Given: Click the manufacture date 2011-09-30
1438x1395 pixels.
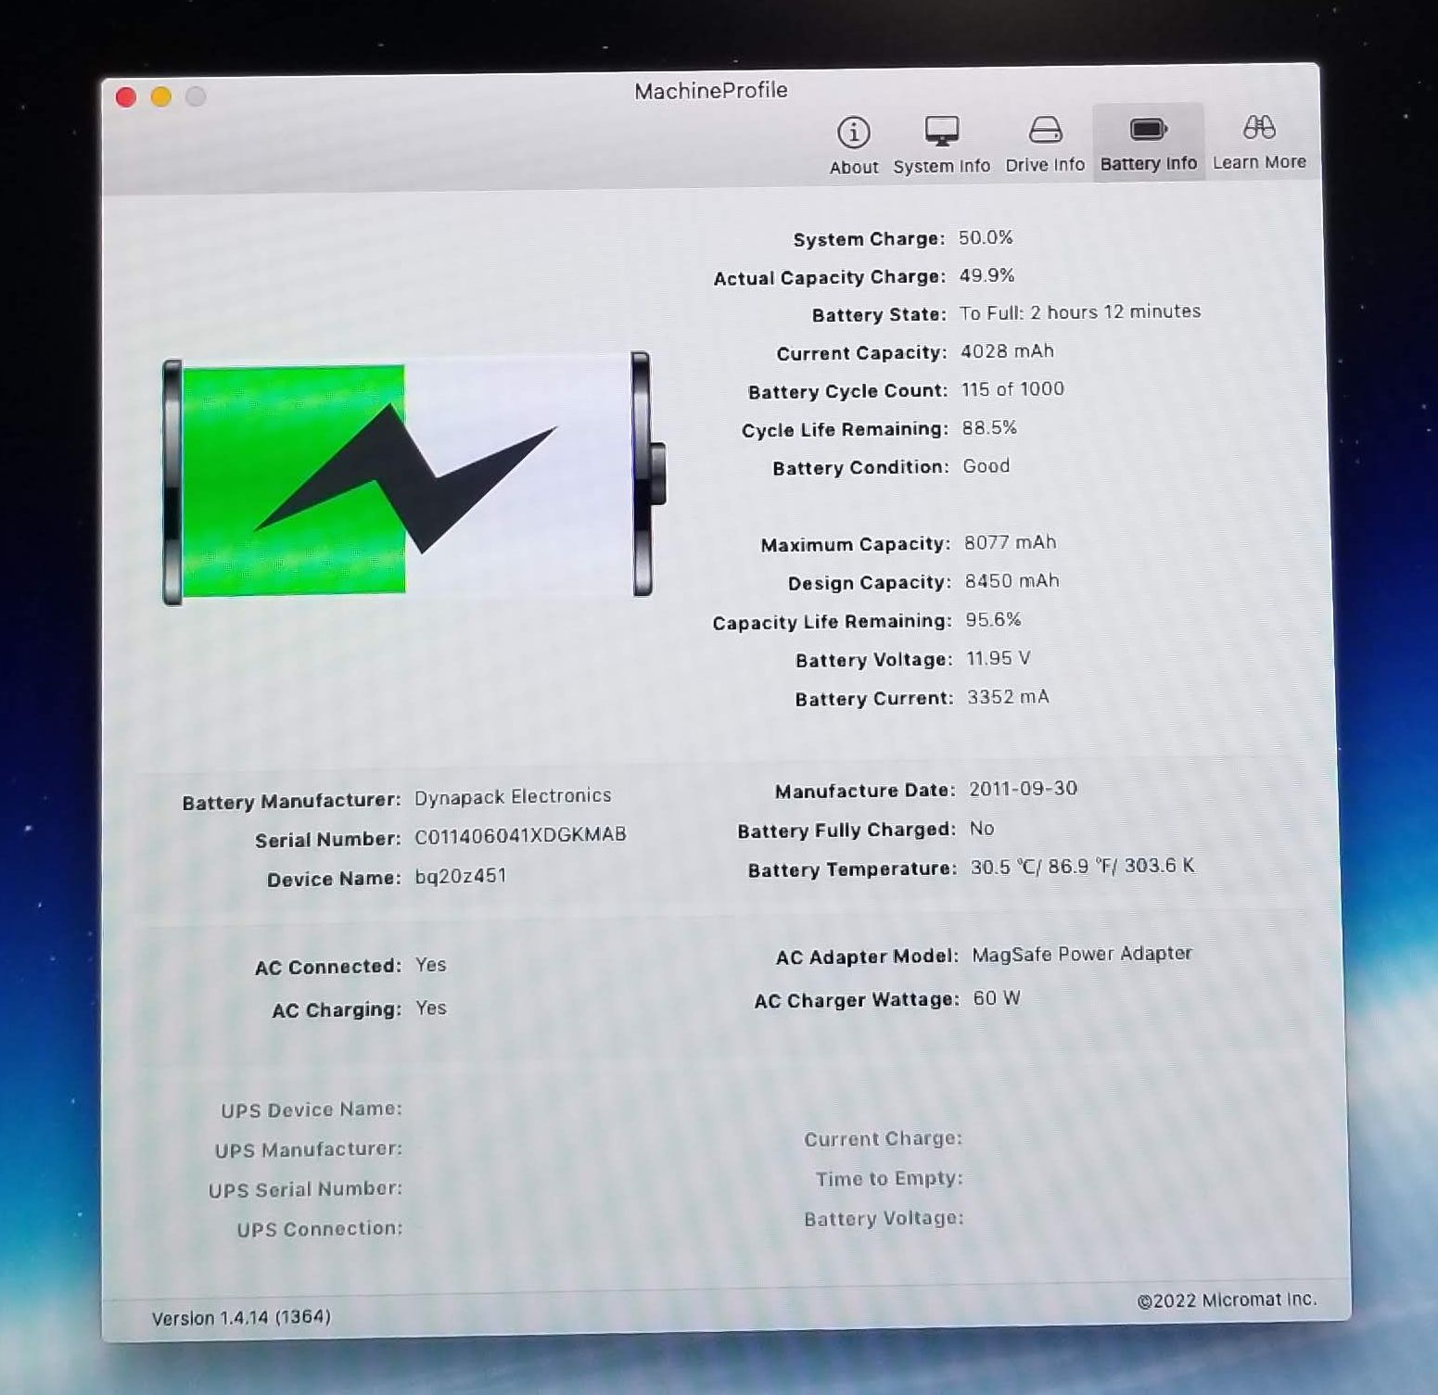Looking at the screenshot, I should (1023, 789).
